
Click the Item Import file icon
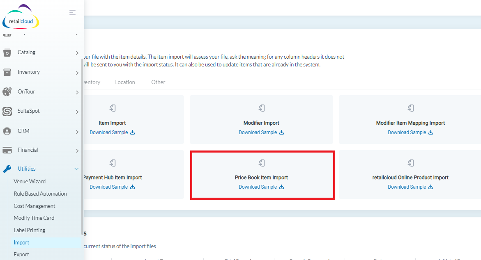pyautogui.click(x=113, y=108)
